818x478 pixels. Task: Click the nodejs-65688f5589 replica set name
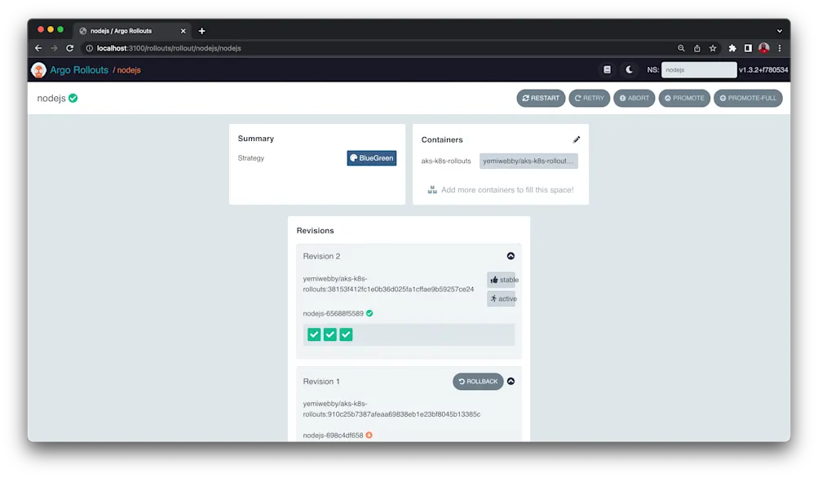333,313
